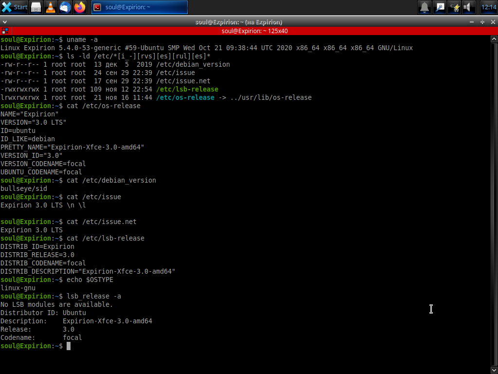The height and width of the screenshot is (374, 498).
Task: Select soul@Expirion terminal taskbar button
Action: pyautogui.click(x=140, y=7)
